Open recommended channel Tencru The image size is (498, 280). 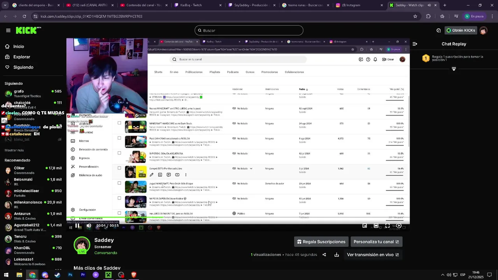click(x=33, y=239)
